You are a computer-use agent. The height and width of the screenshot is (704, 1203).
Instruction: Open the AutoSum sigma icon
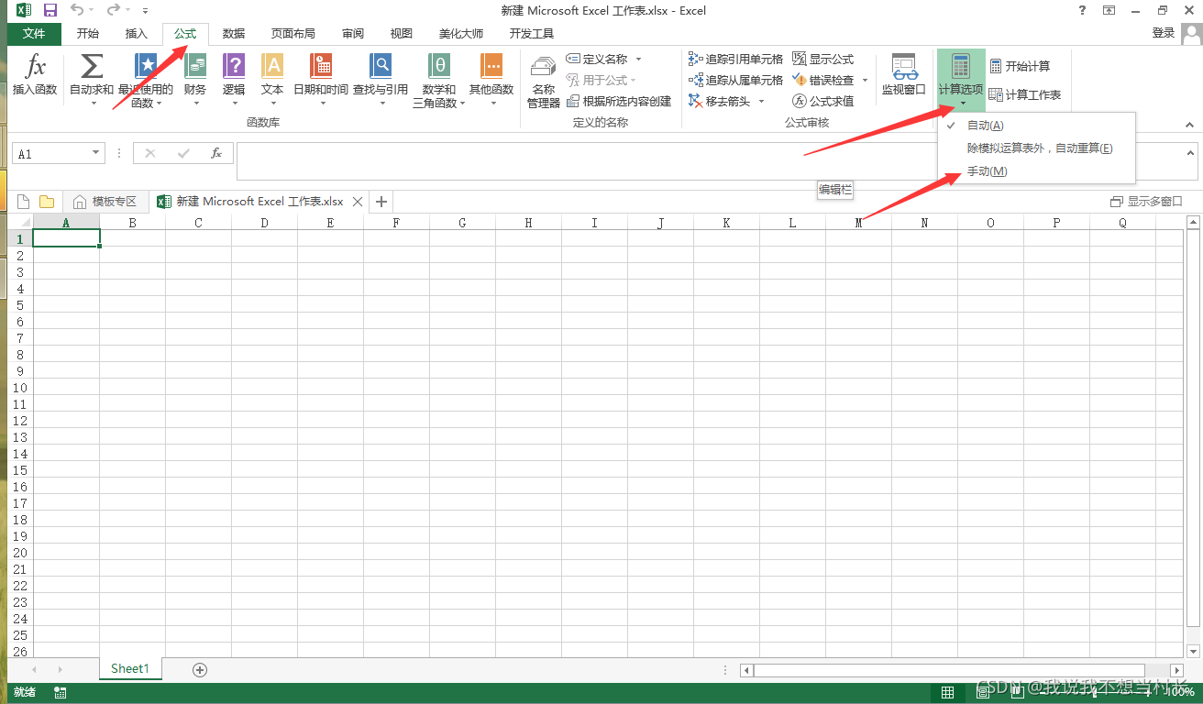click(x=92, y=67)
